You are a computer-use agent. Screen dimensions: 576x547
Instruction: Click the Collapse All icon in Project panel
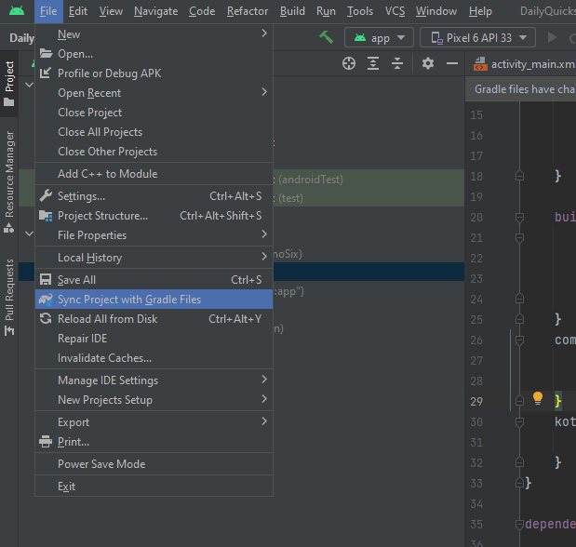pos(397,63)
